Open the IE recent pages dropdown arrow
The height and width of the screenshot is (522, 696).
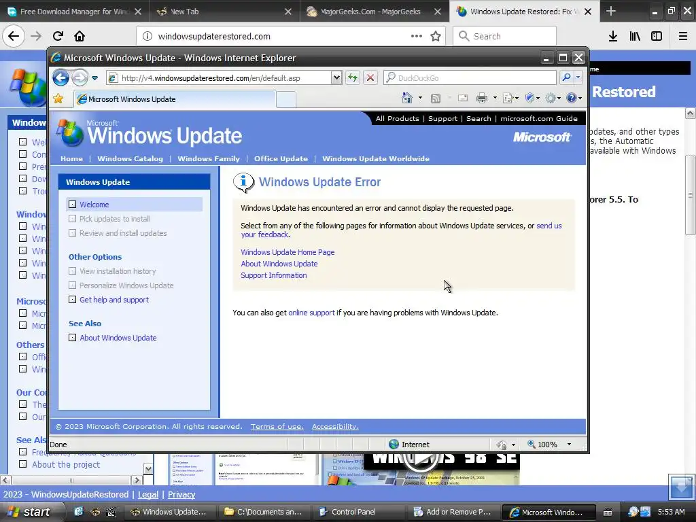coord(94,78)
